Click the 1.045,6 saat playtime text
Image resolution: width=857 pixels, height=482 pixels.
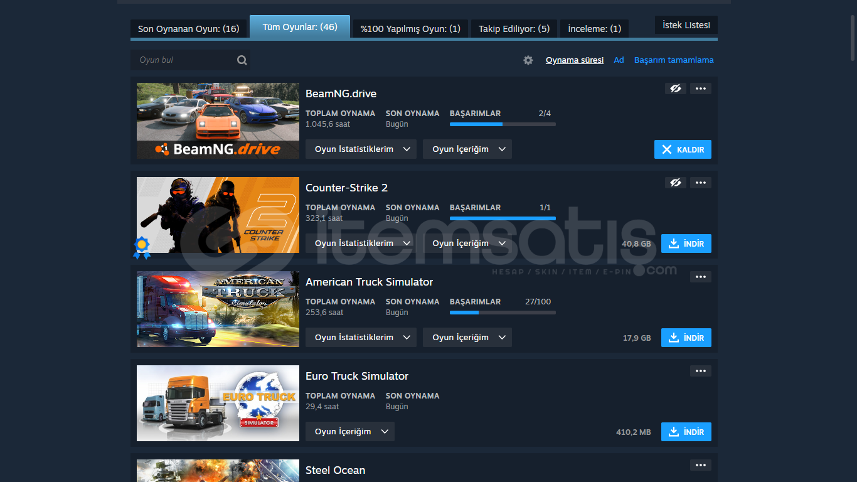click(x=327, y=124)
